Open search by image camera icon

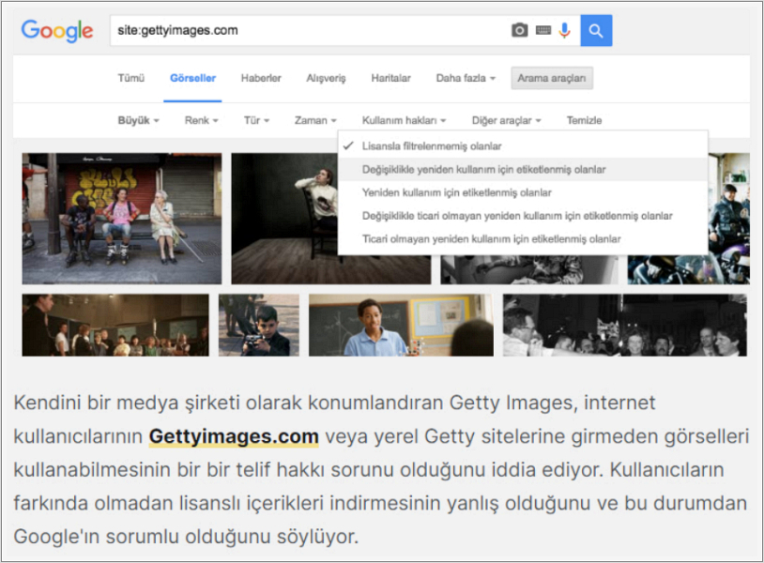(519, 30)
